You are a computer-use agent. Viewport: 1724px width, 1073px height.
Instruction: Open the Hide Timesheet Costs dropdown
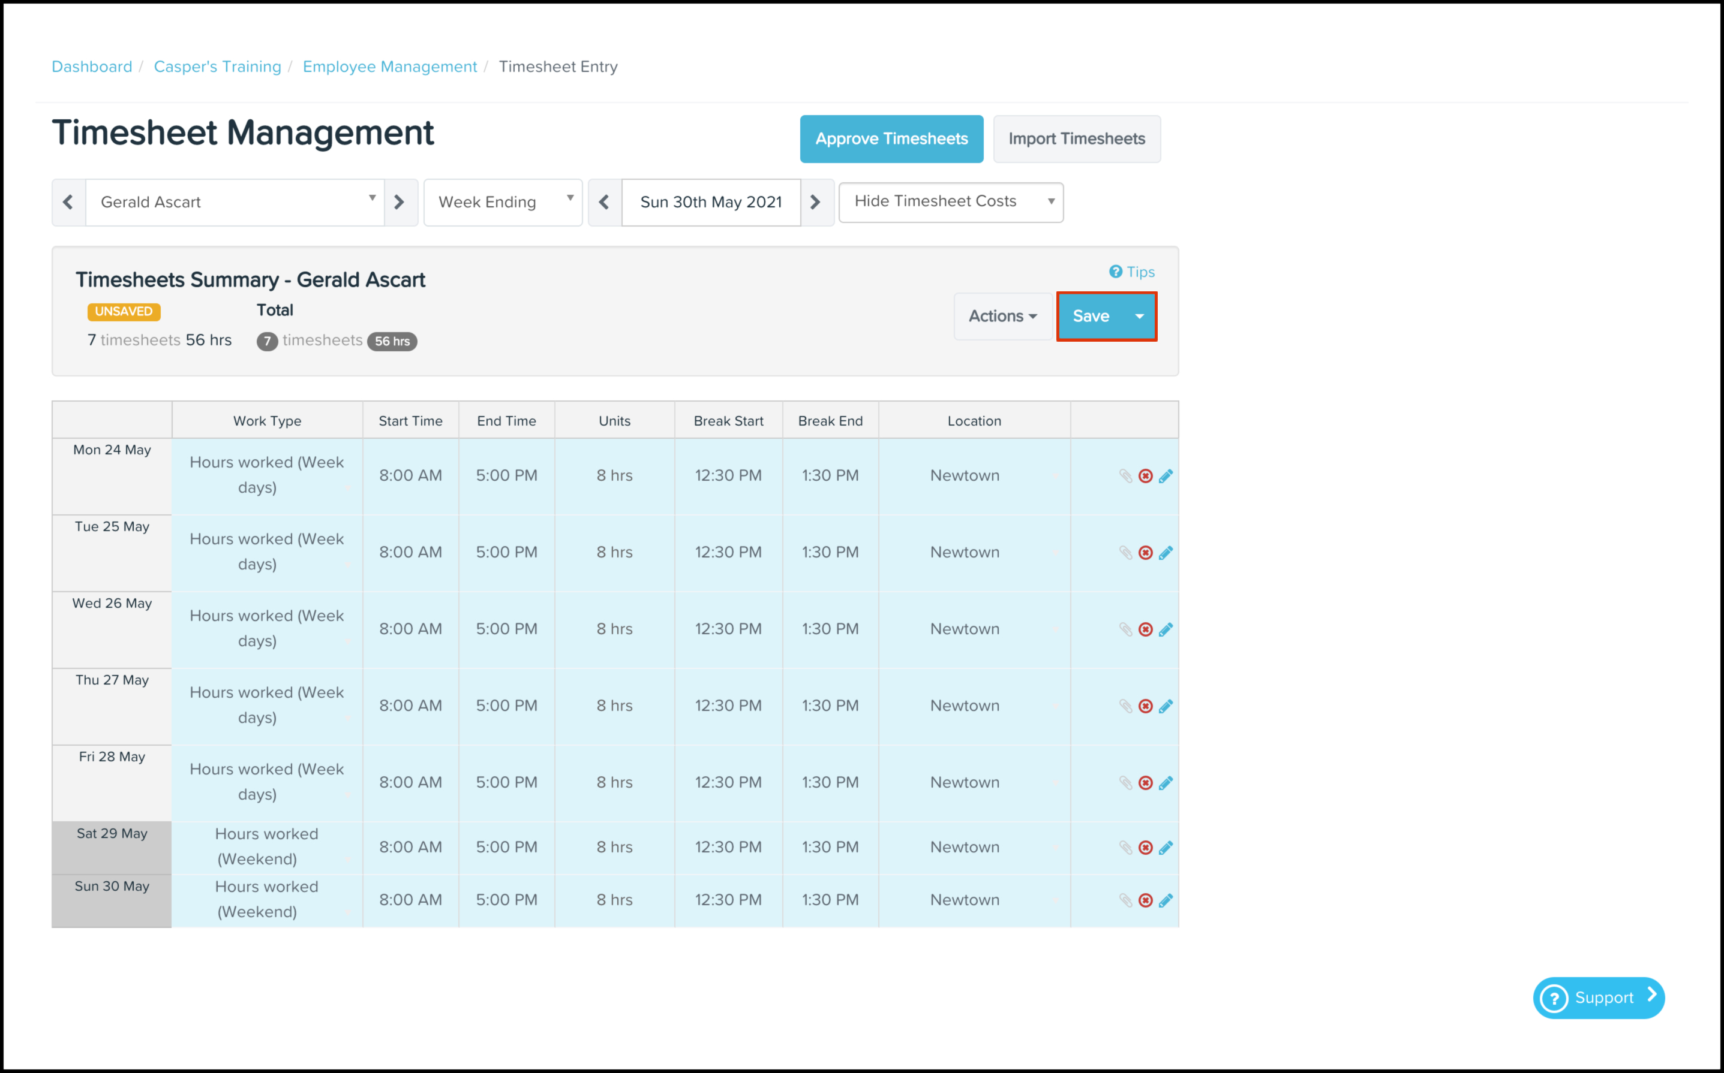950,201
